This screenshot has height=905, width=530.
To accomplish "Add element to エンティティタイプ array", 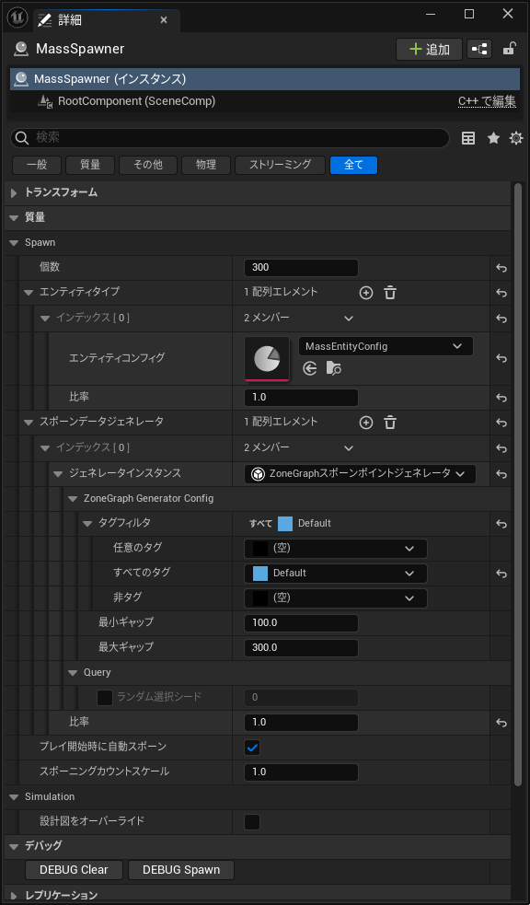I will tap(366, 293).
